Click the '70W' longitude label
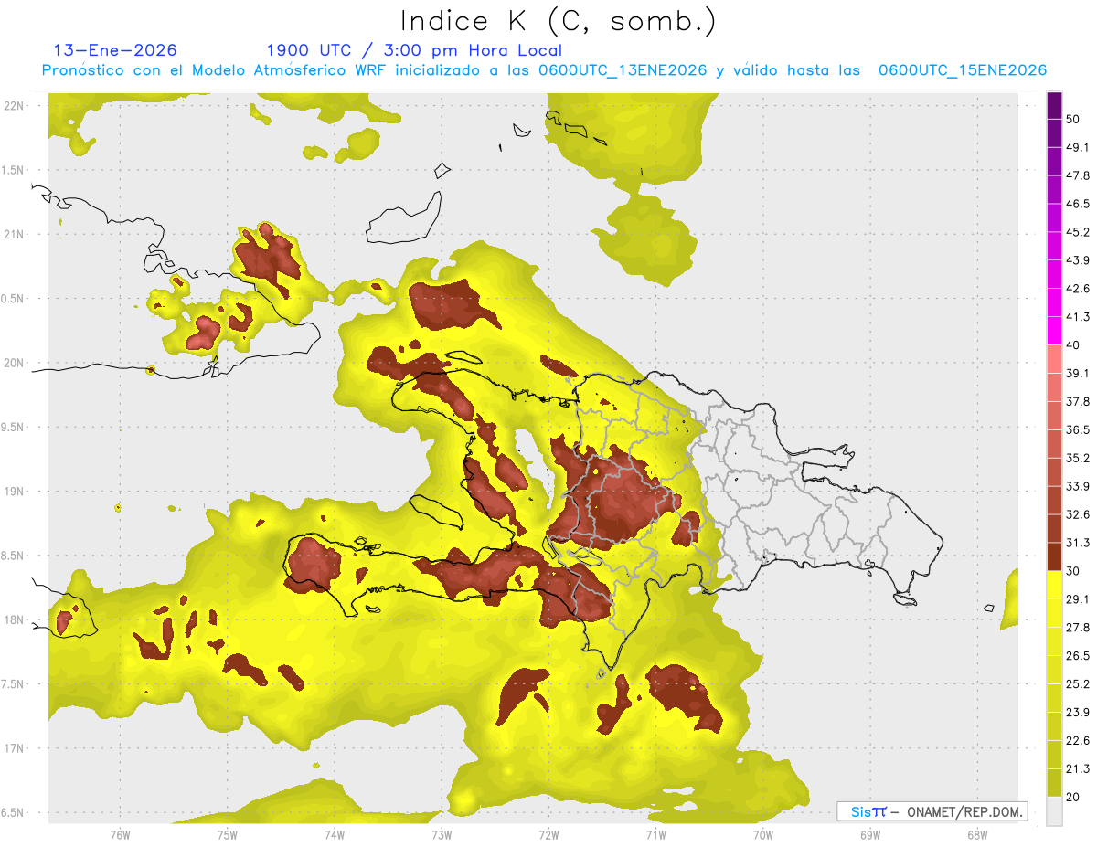1097x847 pixels. tap(762, 835)
